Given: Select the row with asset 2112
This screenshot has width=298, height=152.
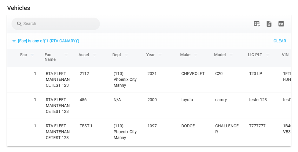Looking at the screenshot, I should [x=84, y=74].
